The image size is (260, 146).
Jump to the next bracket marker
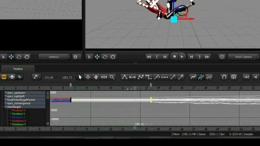[199, 57]
